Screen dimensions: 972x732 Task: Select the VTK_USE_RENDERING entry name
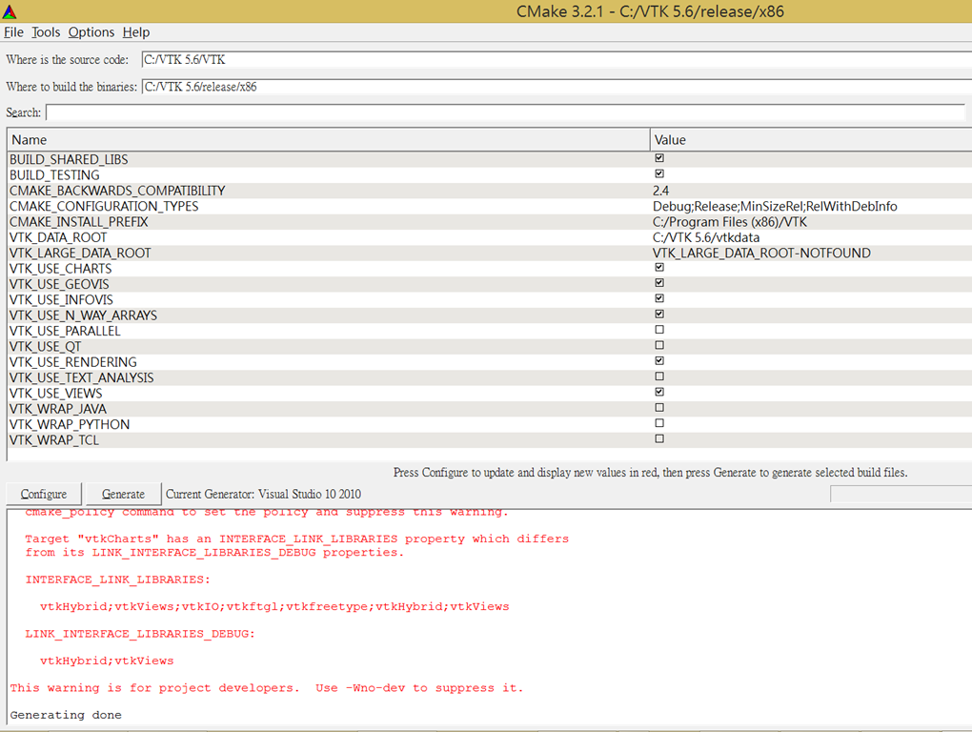tap(73, 362)
